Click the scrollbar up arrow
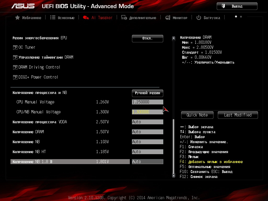Viewport: 268px width, 201px height. pyautogui.click(x=174, y=38)
